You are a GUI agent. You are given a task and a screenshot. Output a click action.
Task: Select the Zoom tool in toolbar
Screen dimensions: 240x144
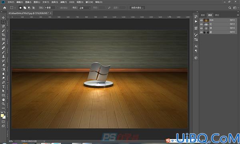point(3,104)
